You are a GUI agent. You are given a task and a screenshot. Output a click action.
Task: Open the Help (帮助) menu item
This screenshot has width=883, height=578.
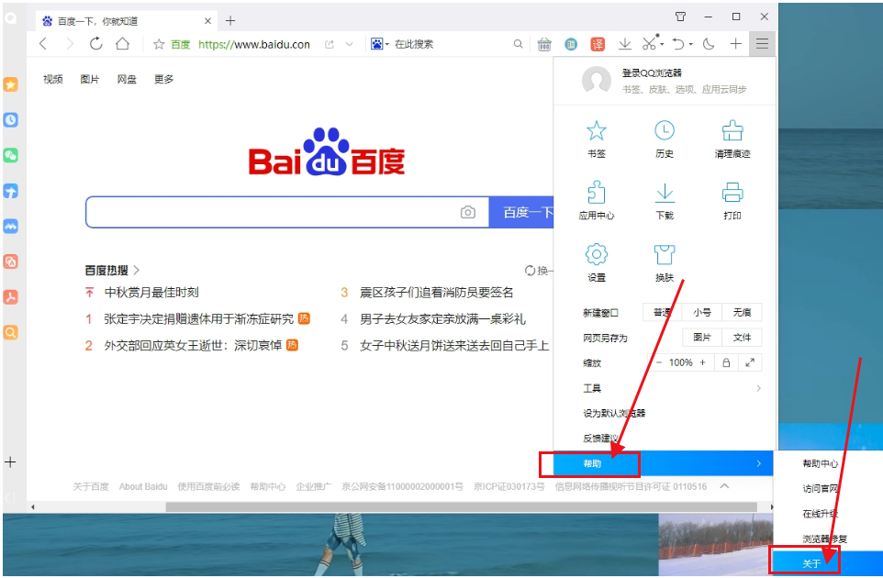[x=665, y=463]
